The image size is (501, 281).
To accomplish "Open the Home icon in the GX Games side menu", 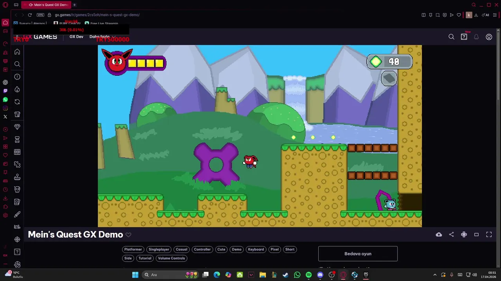I will point(17,52).
